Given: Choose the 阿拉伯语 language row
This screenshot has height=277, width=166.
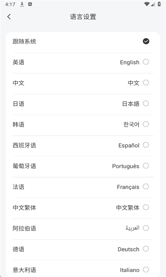Looking at the screenshot, I should coord(83,228).
